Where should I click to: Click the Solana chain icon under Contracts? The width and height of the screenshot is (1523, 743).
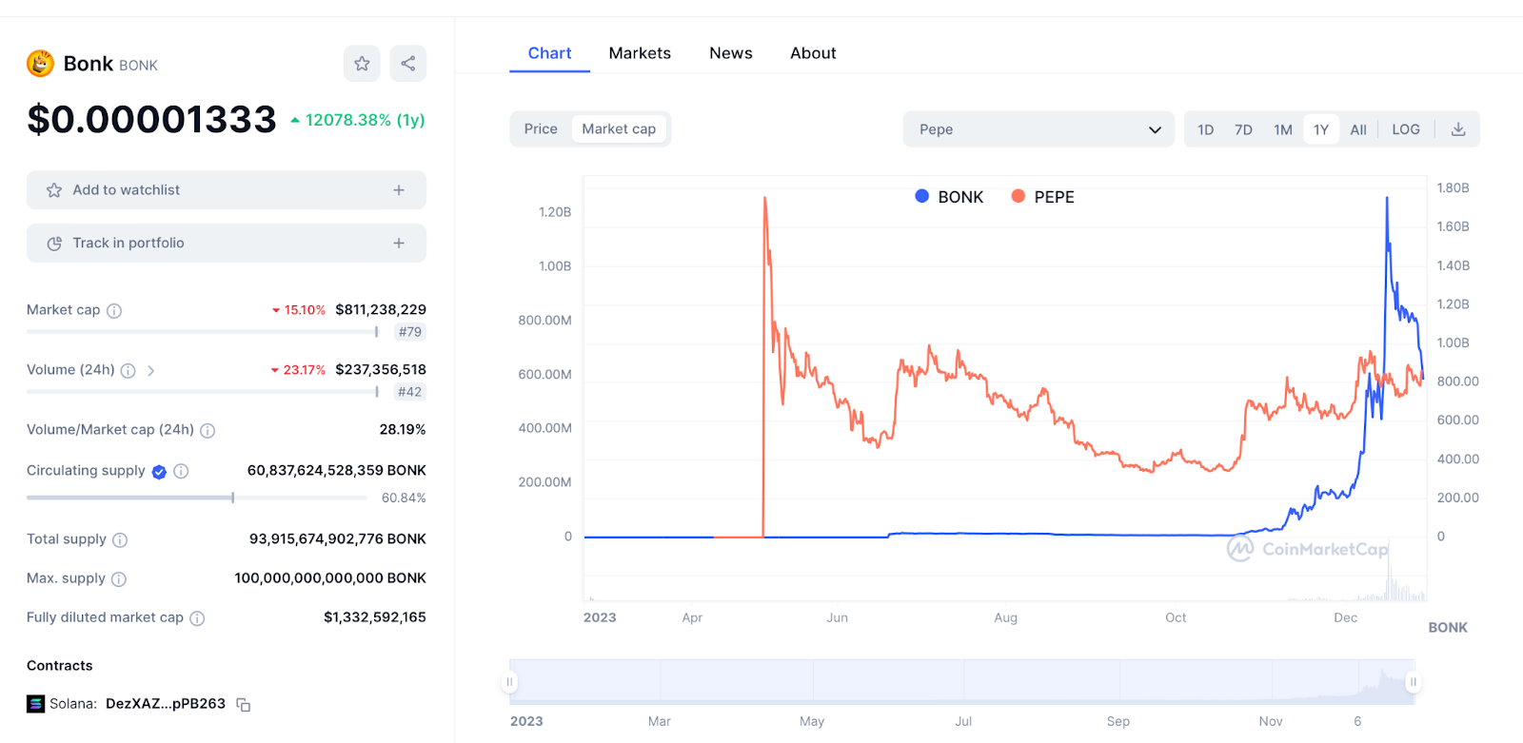coord(35,704)
